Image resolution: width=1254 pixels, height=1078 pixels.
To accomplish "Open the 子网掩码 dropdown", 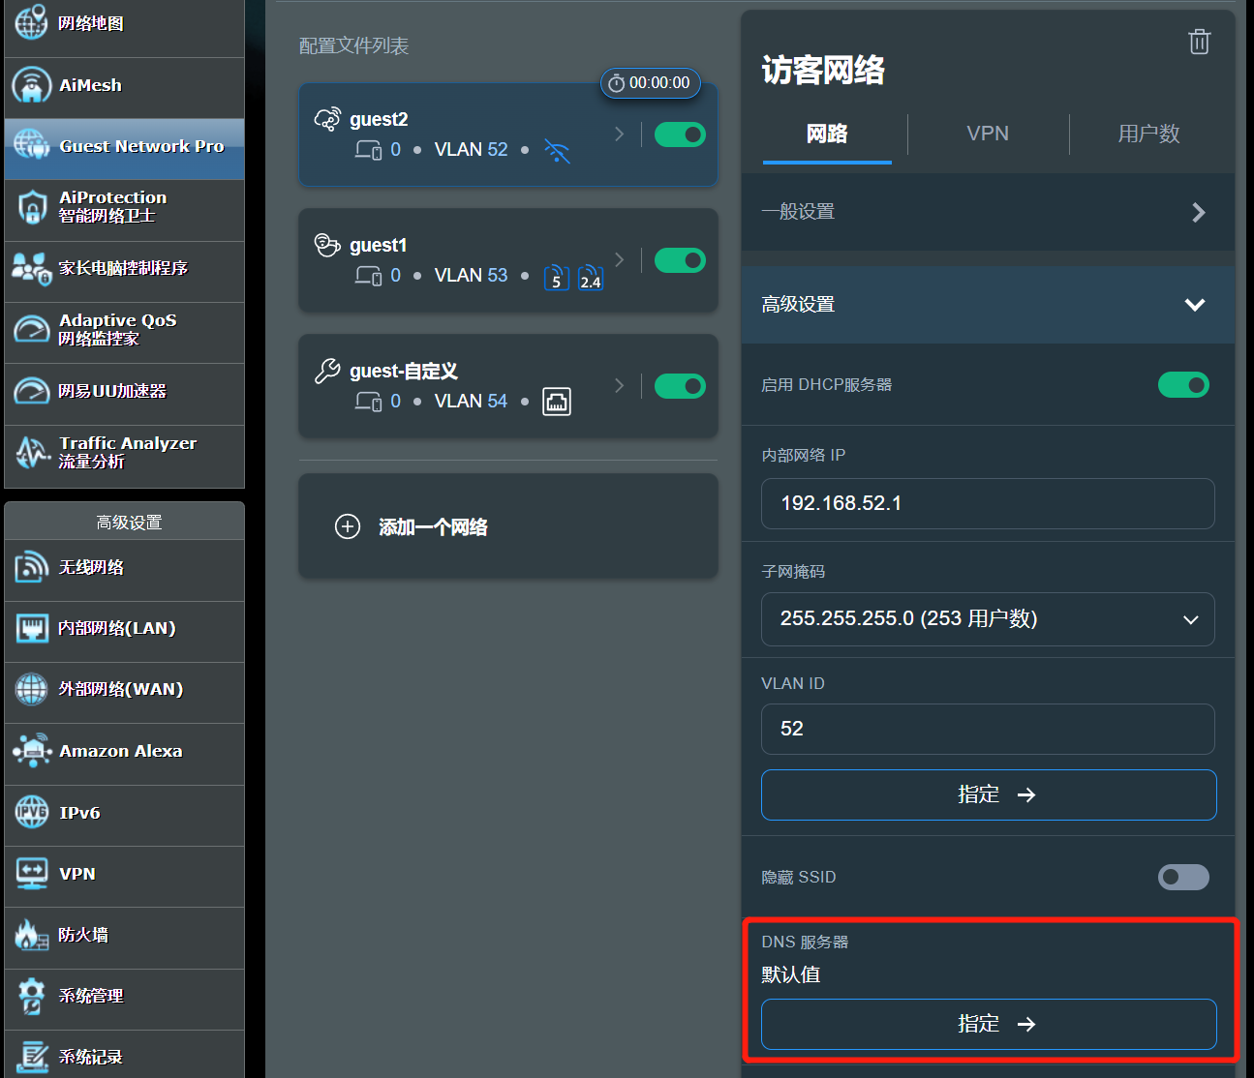I will click(x=988, y=619).
